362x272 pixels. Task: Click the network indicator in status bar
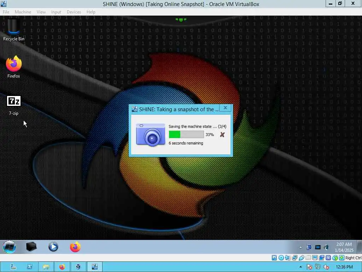[294, 258]
